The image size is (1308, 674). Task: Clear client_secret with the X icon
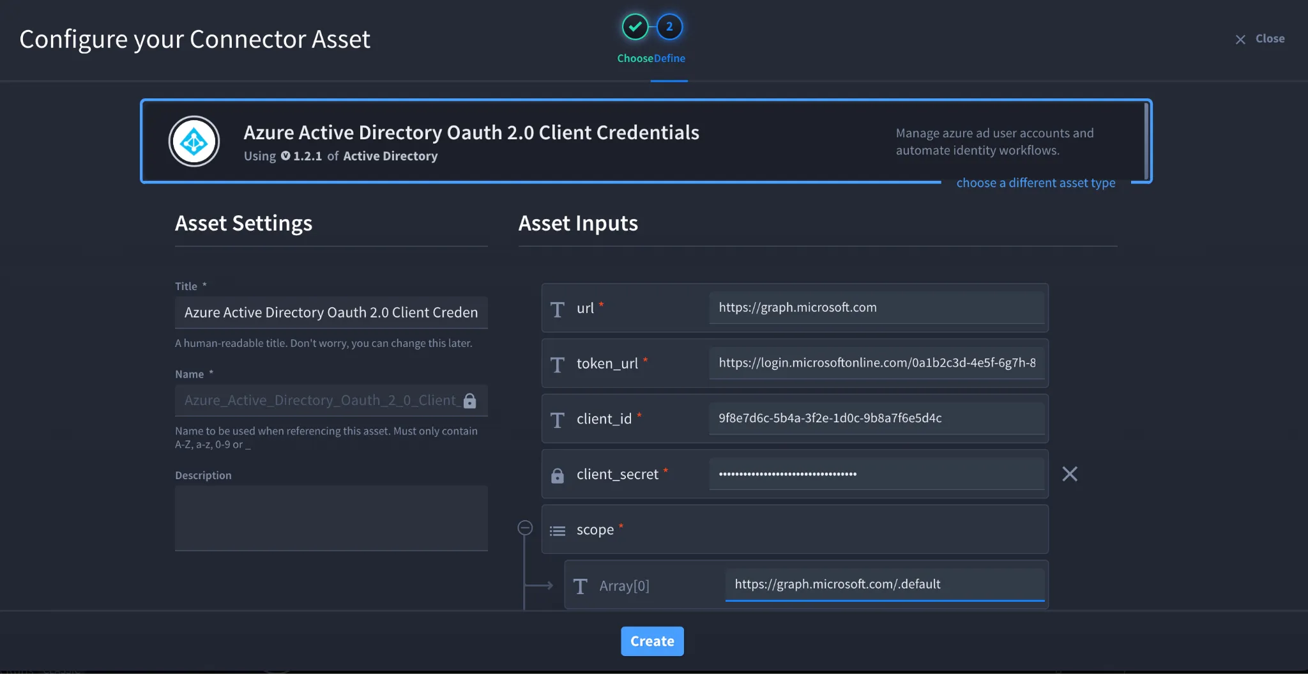tap(1070, 474)
